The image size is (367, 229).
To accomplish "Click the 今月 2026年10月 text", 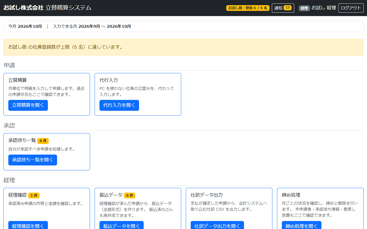I will (x=25, y=26).
